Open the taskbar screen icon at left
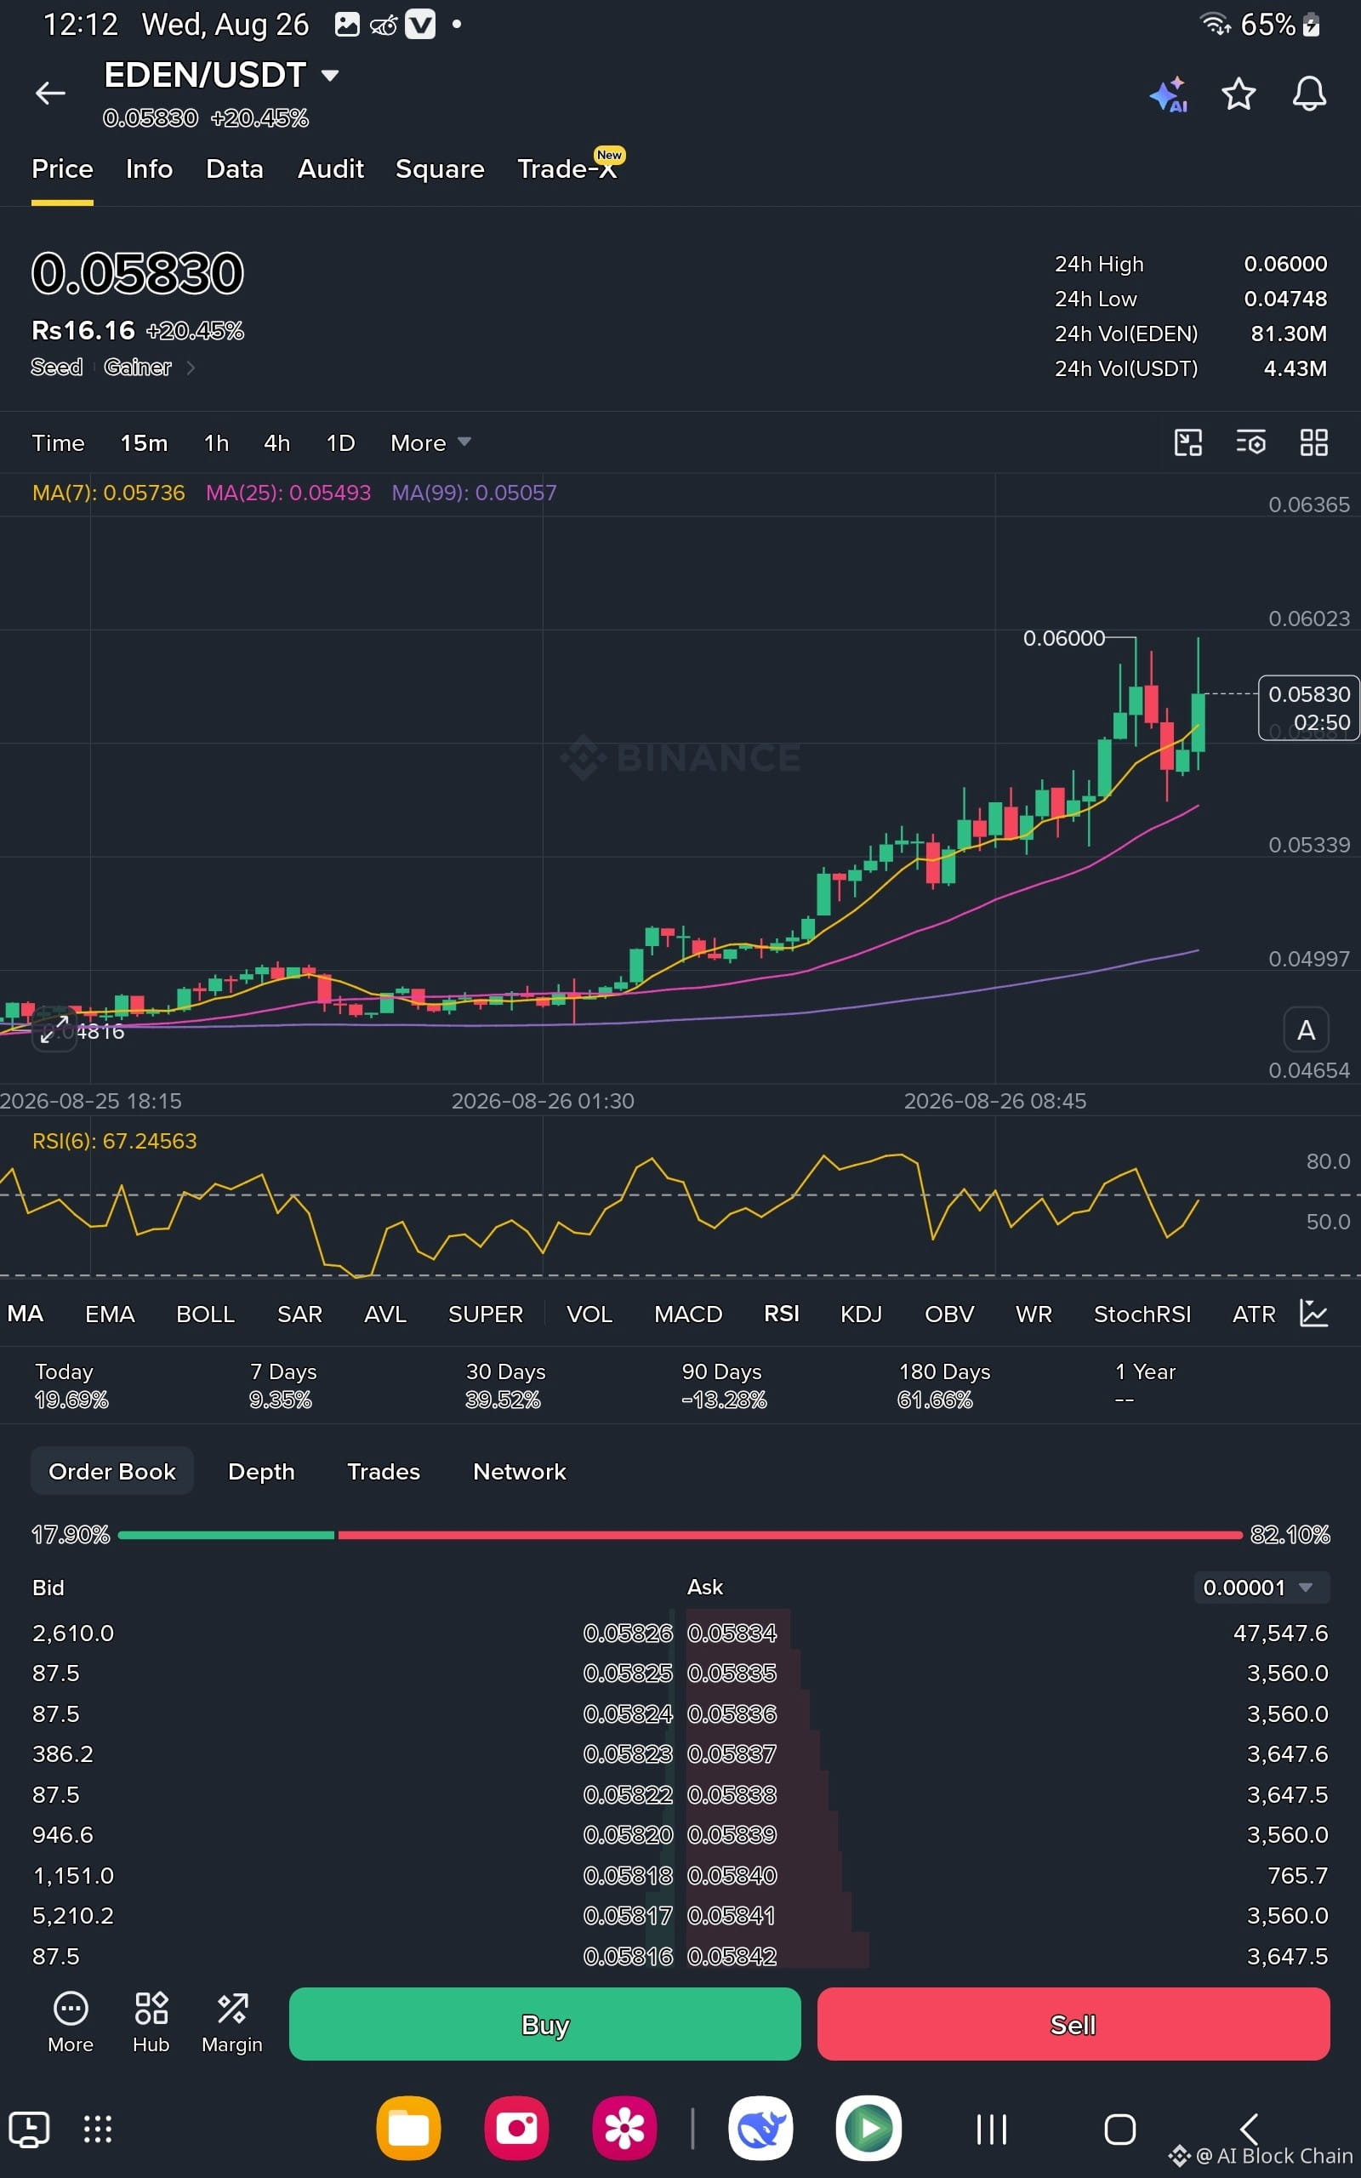This screenshot has height=2178, width=1361. tap(29, 2130)
